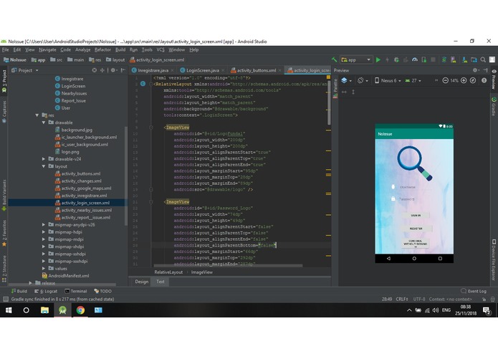The image size is (498, 354).
Task: Open the Terminal tool window
Action: tap(75, 291)
